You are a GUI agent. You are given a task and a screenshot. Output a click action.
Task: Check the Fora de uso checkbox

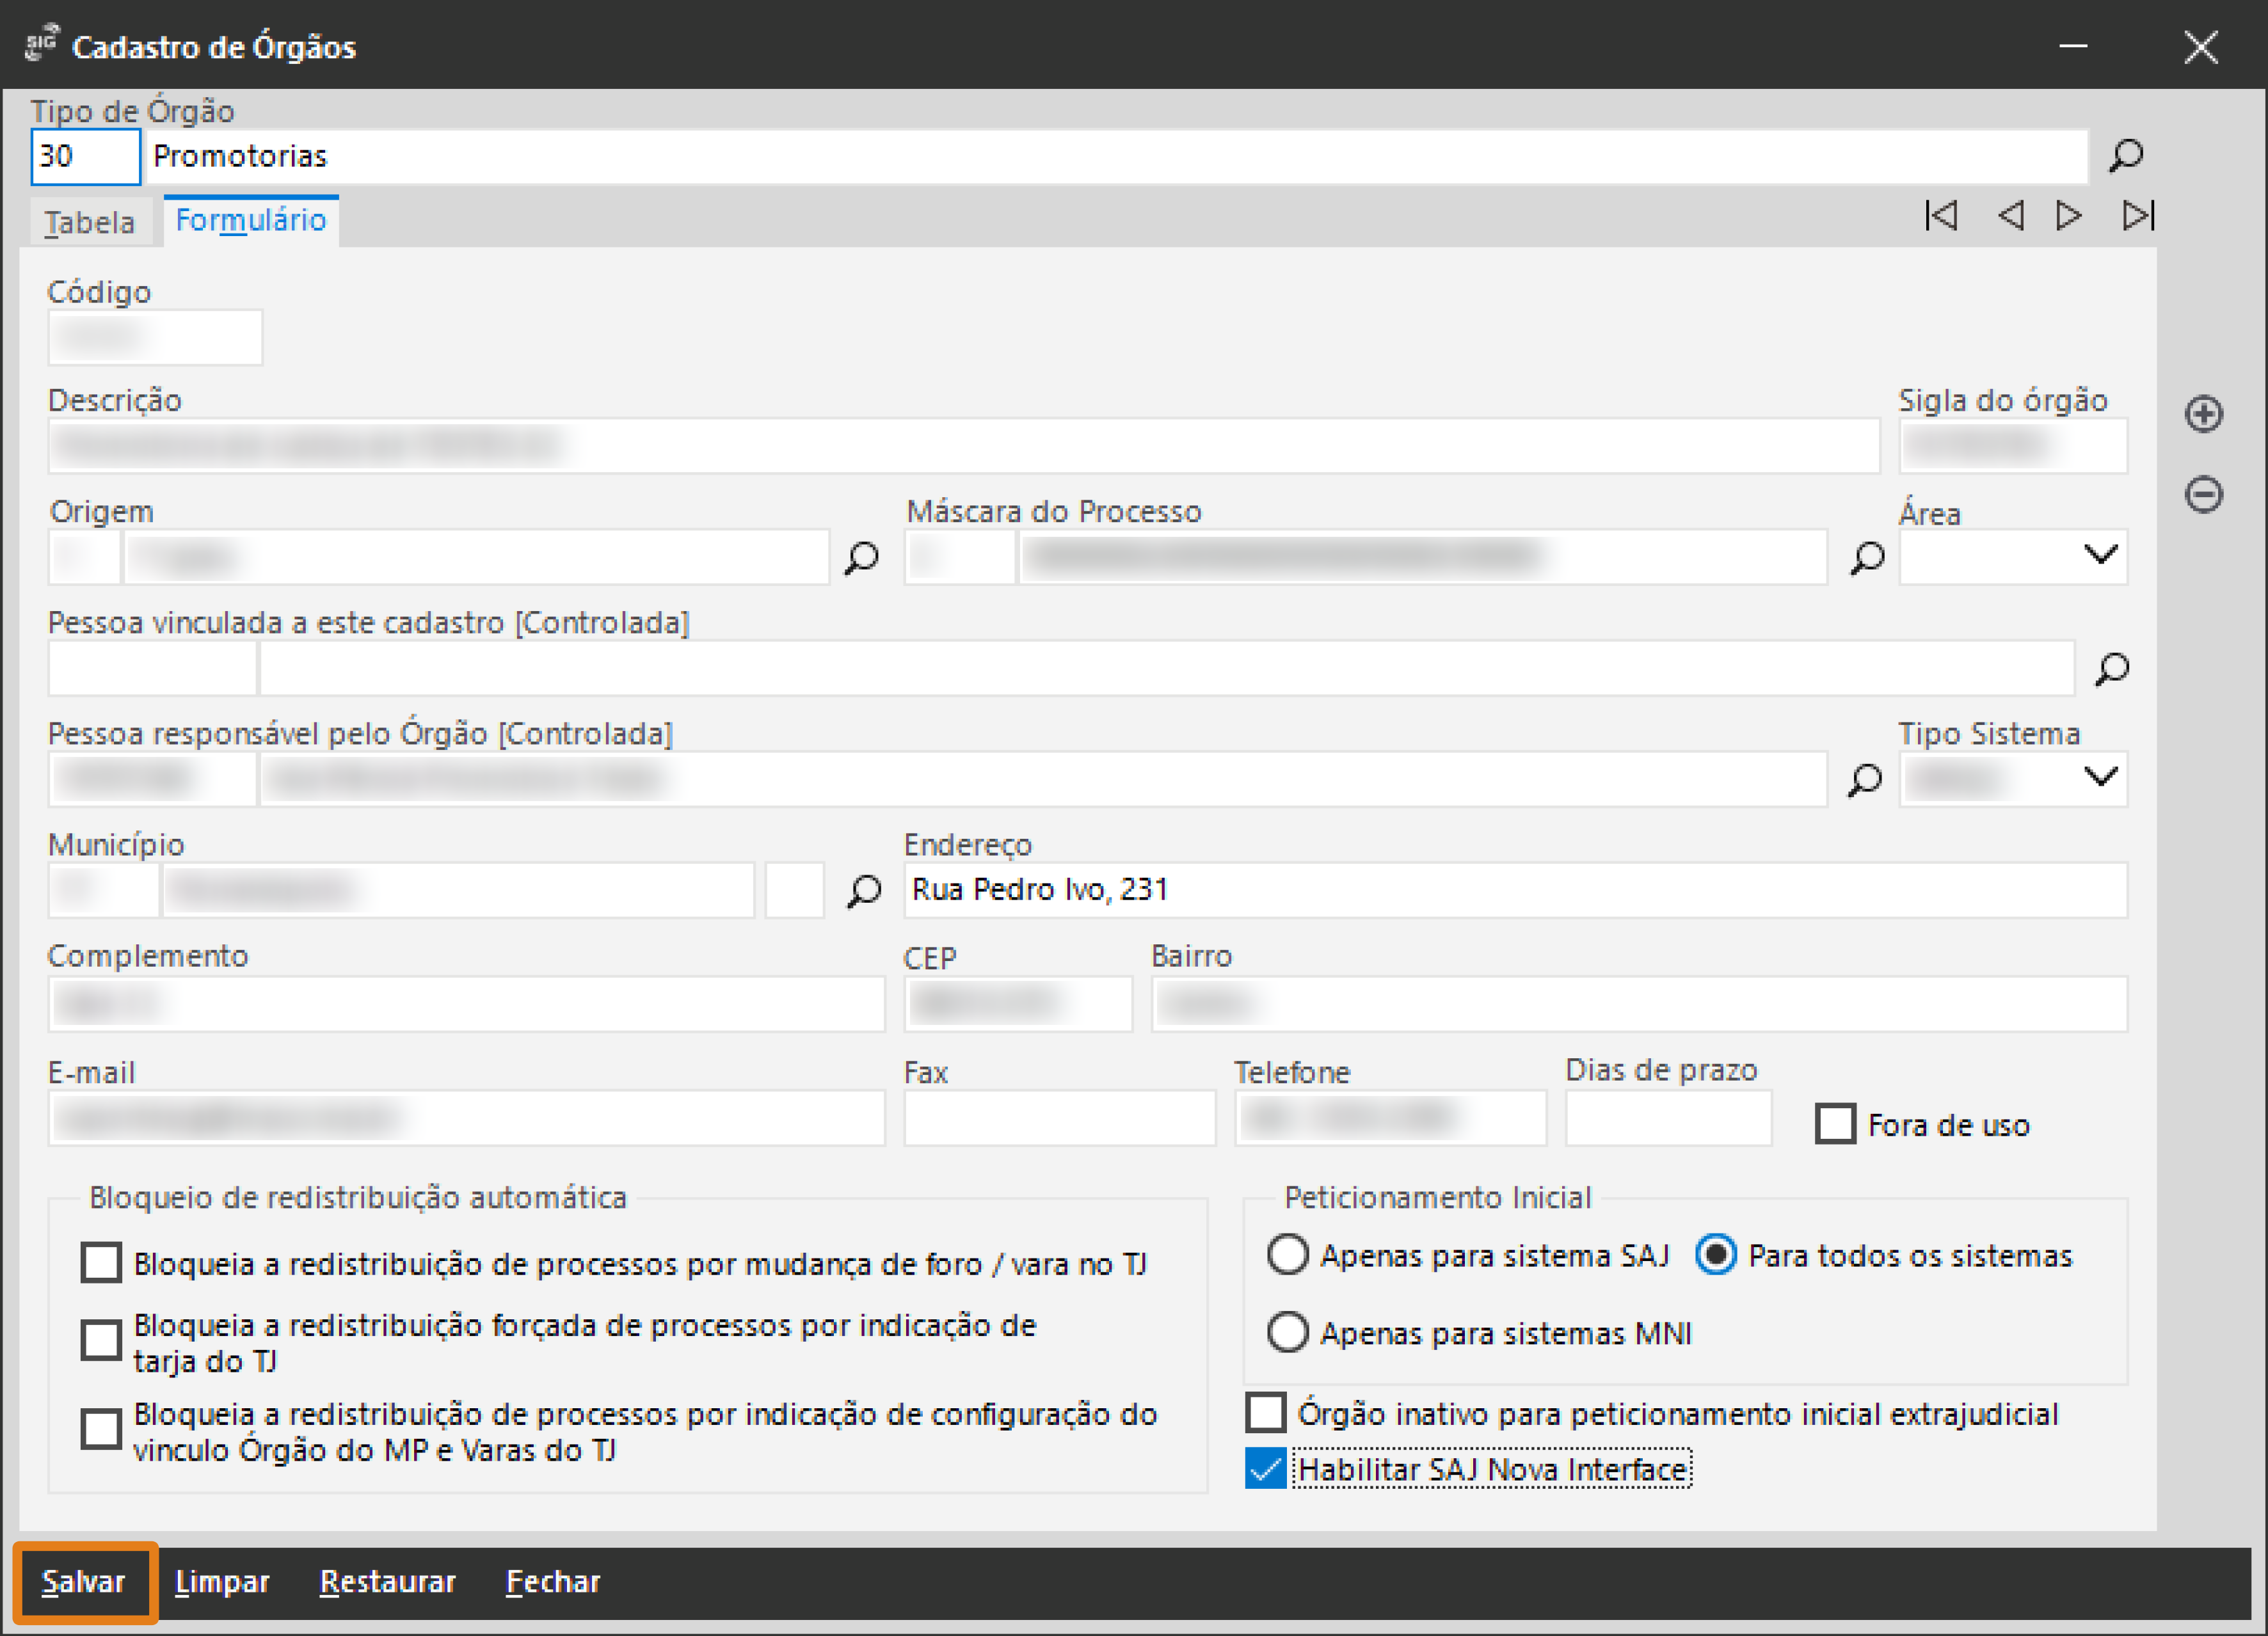1835,1124
